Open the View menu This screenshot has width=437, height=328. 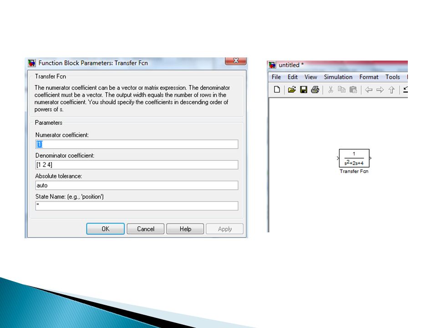pyautogui.click(x=311, y=77)
